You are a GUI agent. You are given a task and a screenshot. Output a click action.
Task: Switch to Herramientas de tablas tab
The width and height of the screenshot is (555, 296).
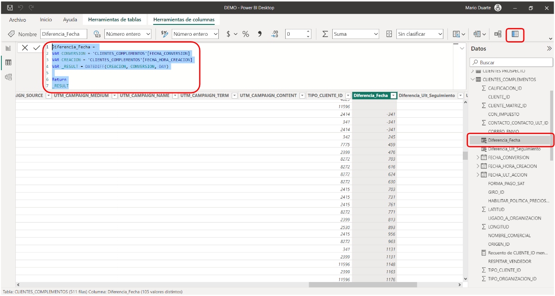click(114, 20)
